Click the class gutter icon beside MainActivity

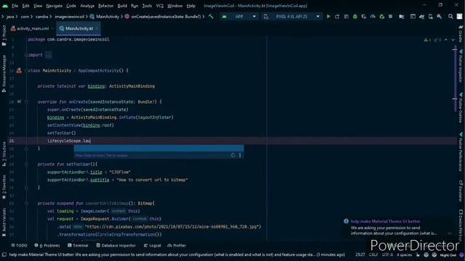(x=19, y=70)
